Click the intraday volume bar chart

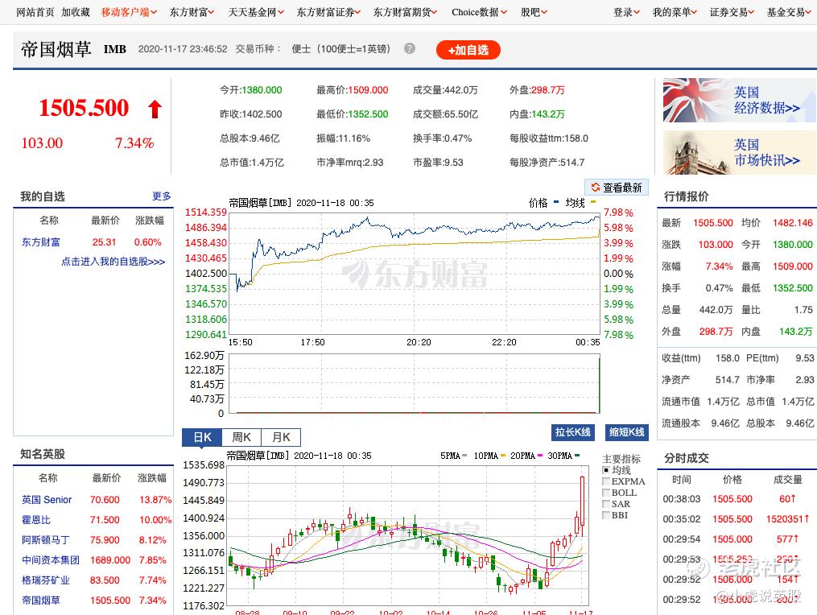415,384
